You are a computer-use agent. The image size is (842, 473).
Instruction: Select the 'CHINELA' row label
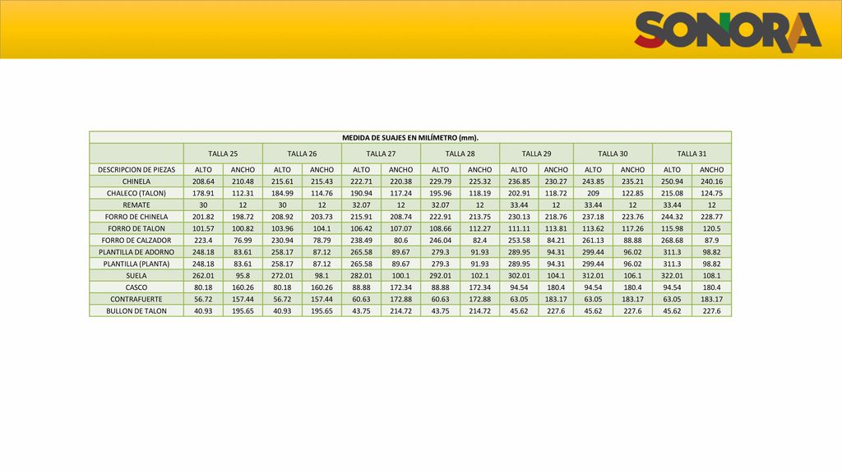(x=136, y=181)
